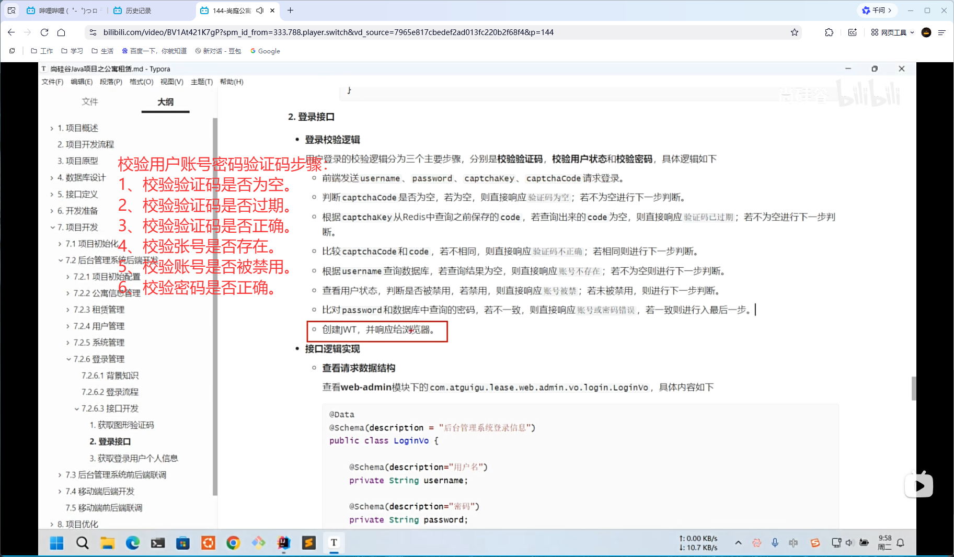The width and height of the screenshot is (954, 557).
Task: Open the browser extensions puzzle icon
Action: 829,32
